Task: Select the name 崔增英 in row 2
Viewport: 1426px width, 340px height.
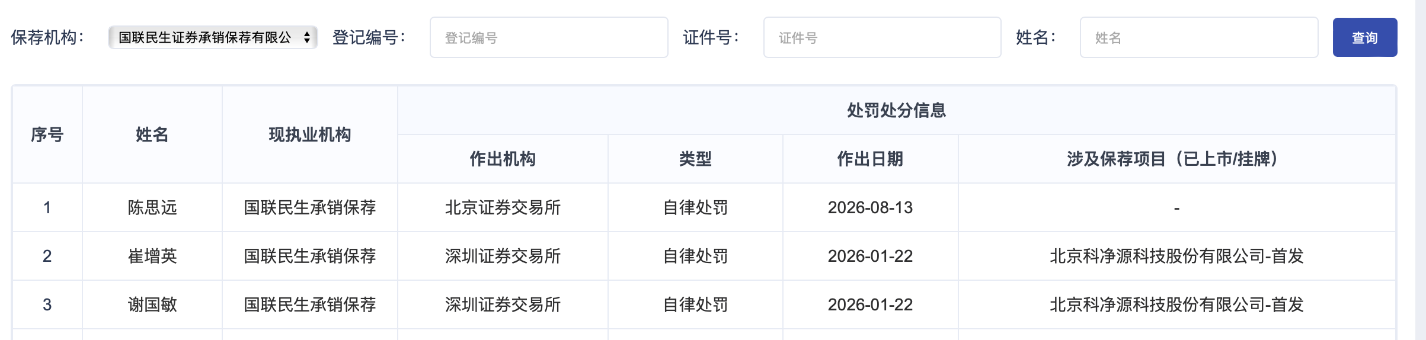Action: tap(152, 256)
